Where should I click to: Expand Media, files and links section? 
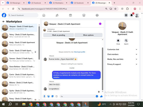point(122,59)
